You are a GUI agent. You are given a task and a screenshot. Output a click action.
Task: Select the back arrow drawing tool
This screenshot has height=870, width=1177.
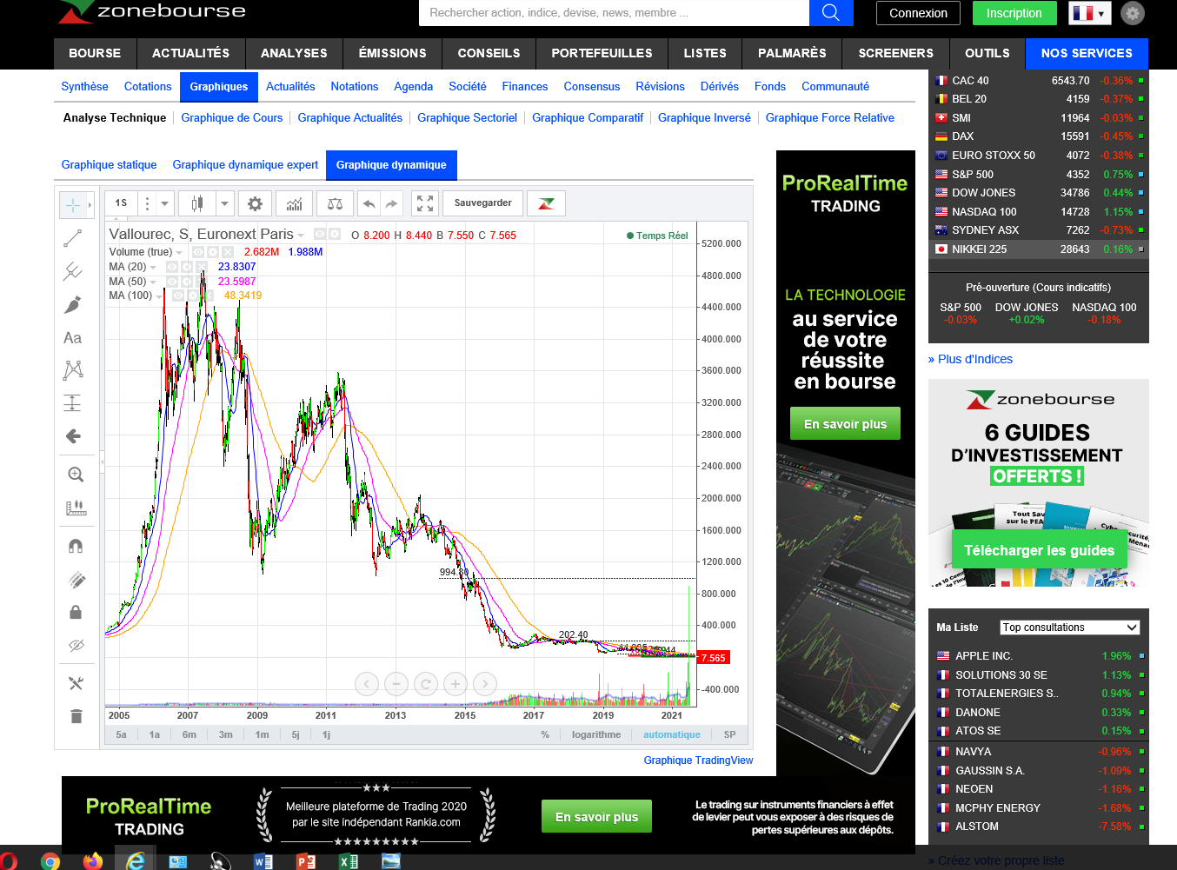73,436
